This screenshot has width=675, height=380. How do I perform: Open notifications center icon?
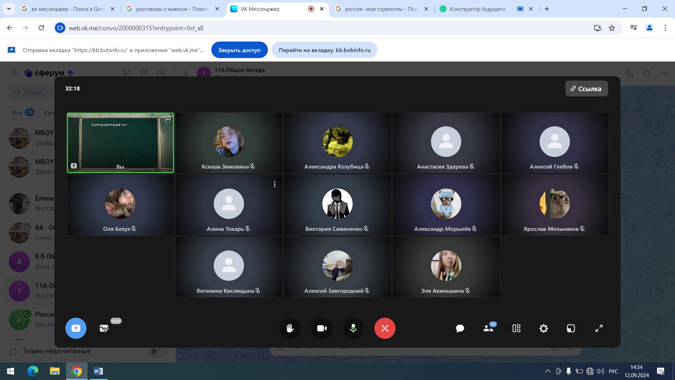(661, 371)
